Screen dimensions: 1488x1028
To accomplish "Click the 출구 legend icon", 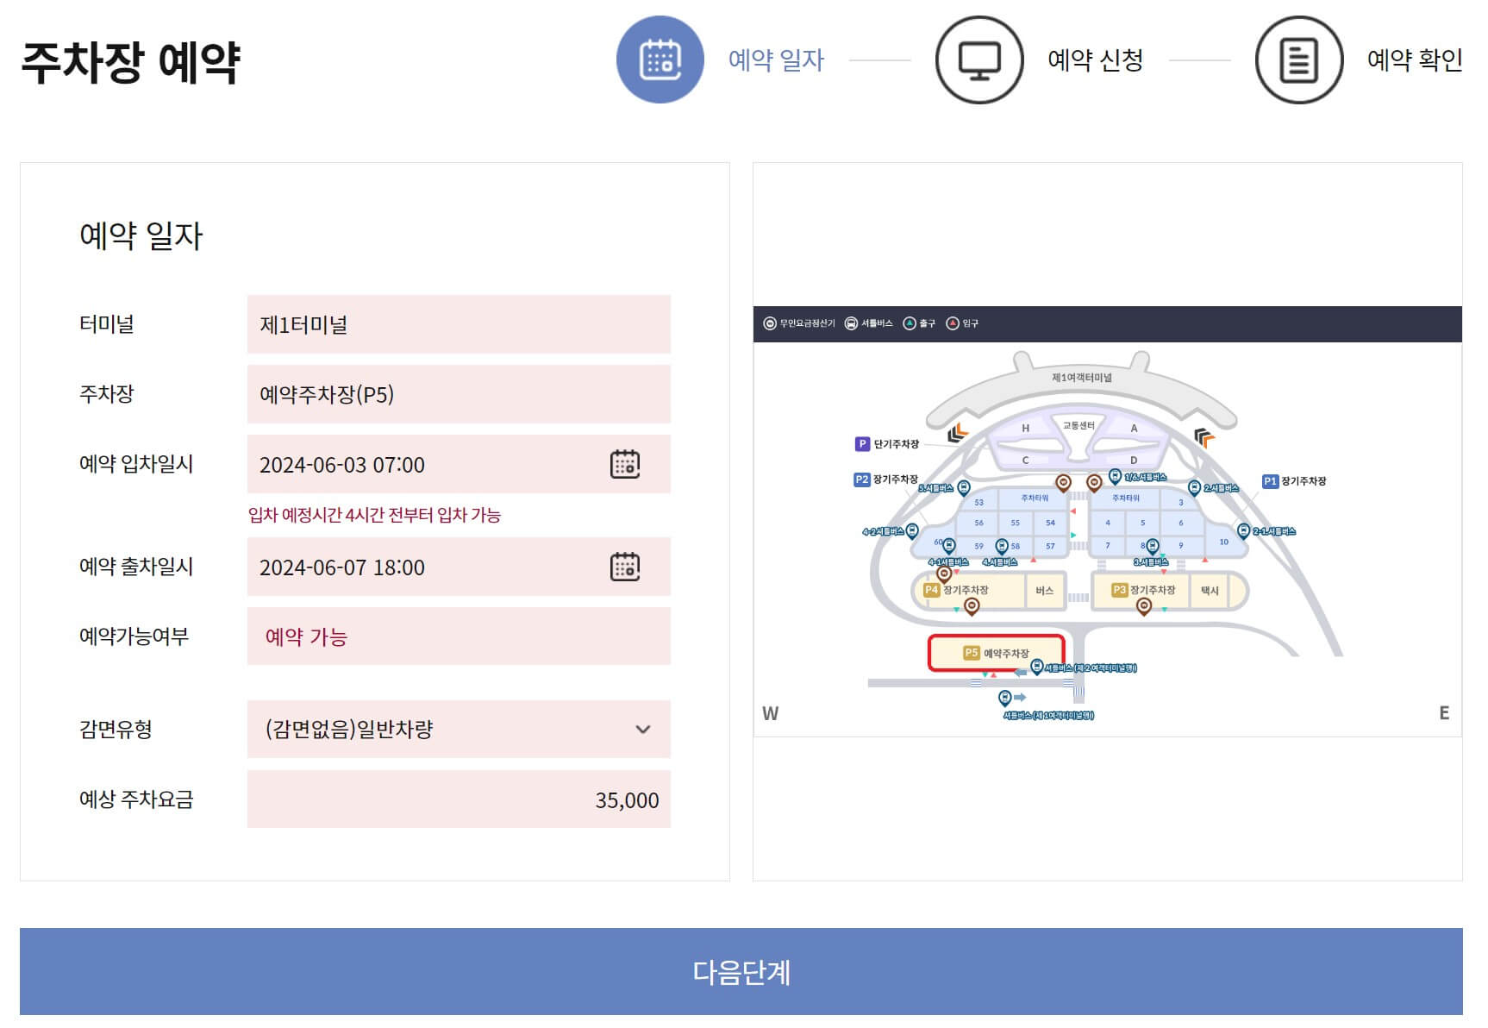I will point(910,323).
